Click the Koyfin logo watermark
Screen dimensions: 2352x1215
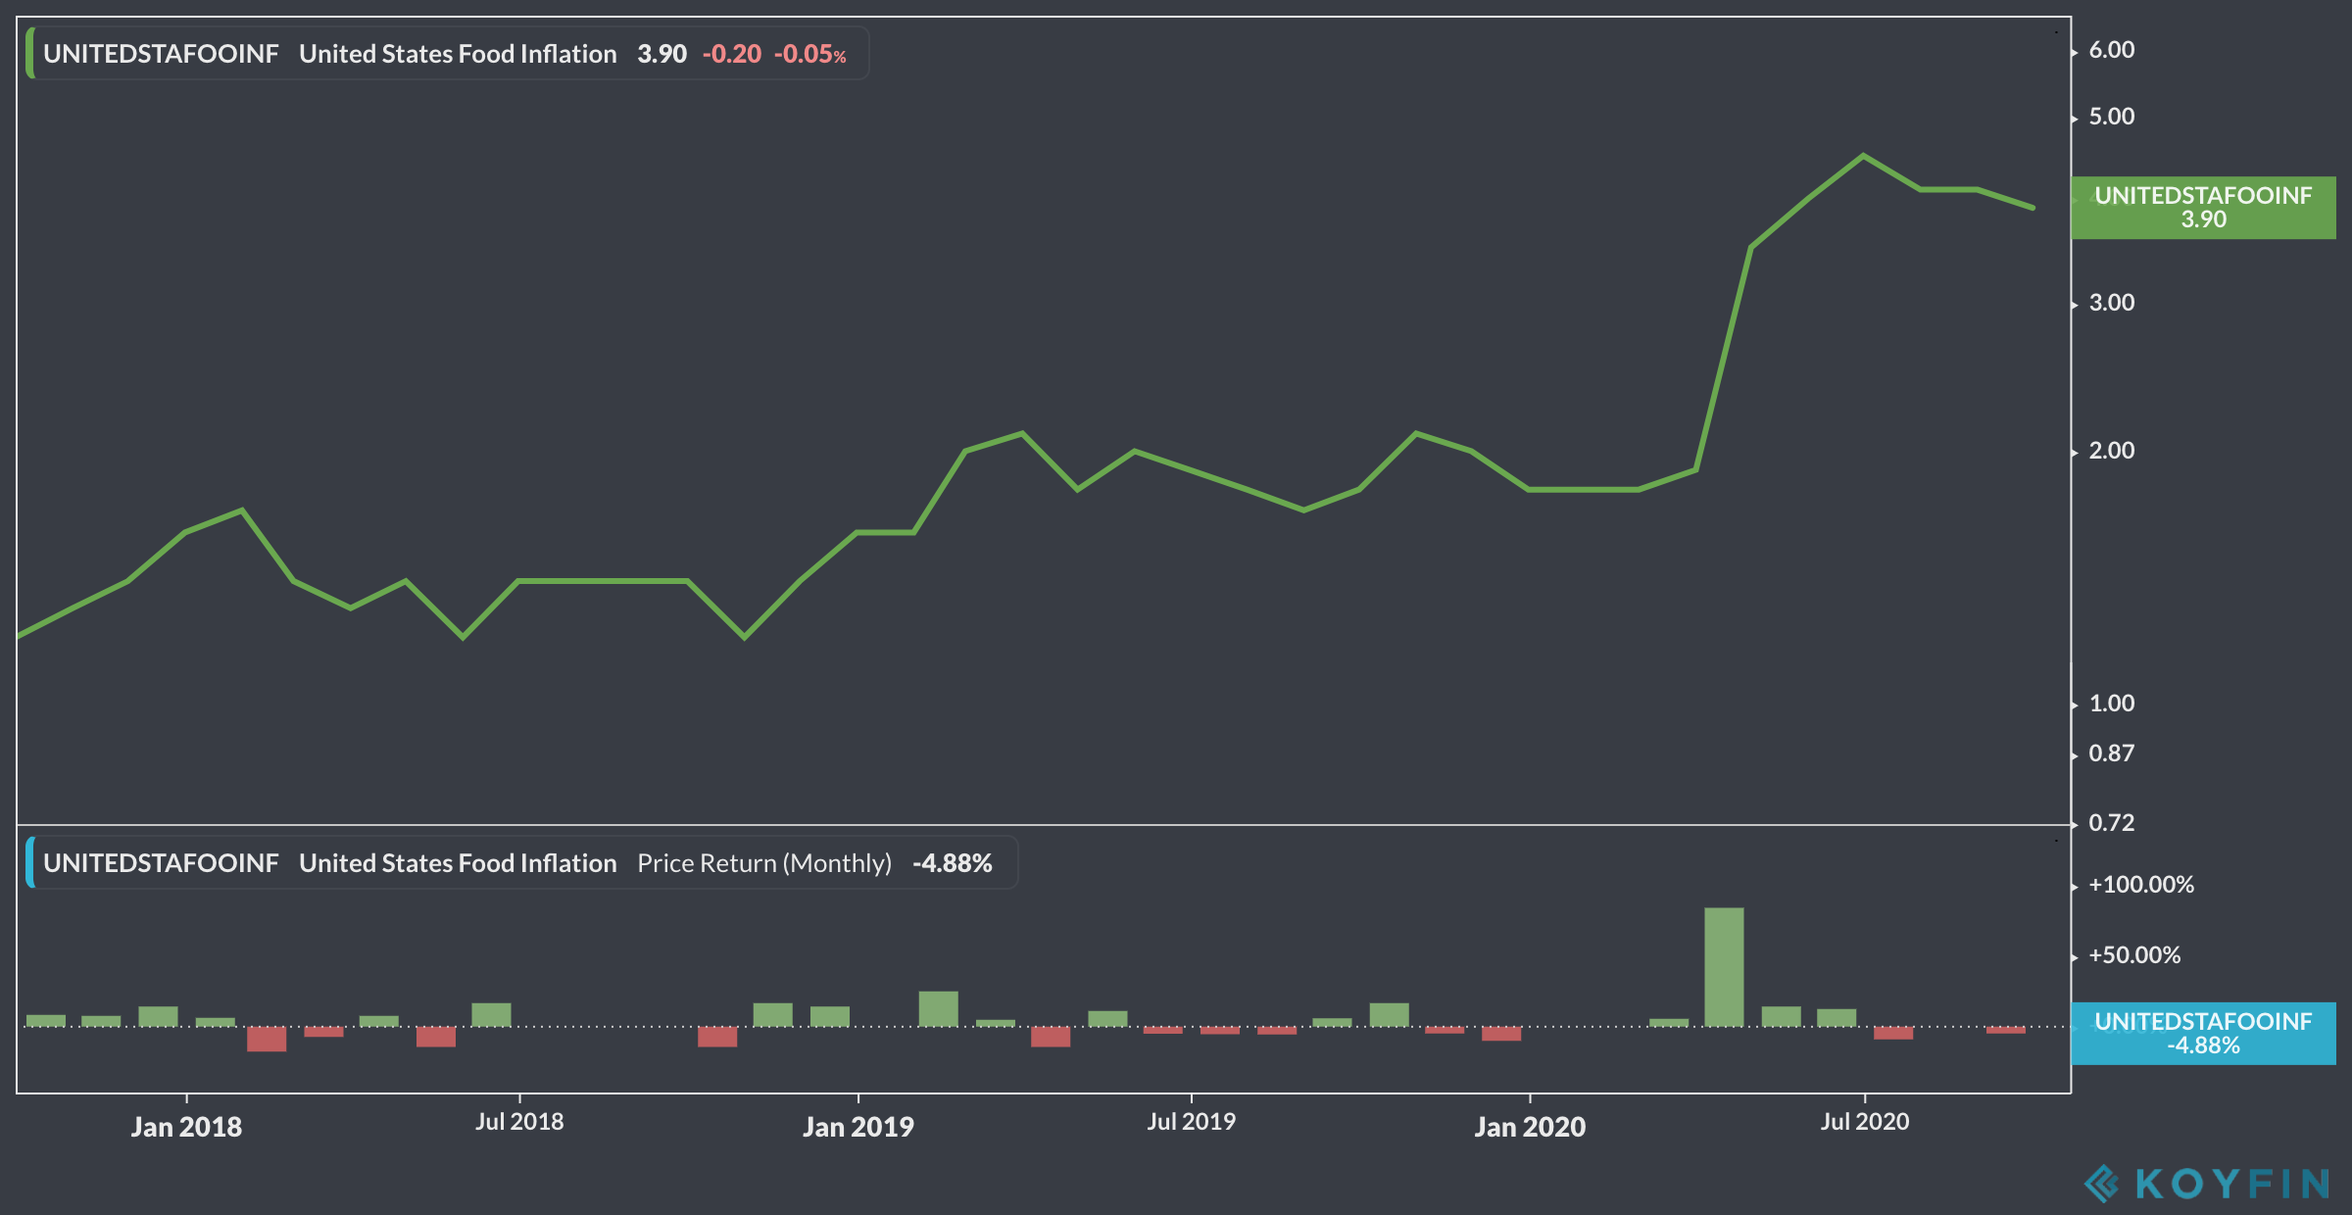pos(2206,1184)
